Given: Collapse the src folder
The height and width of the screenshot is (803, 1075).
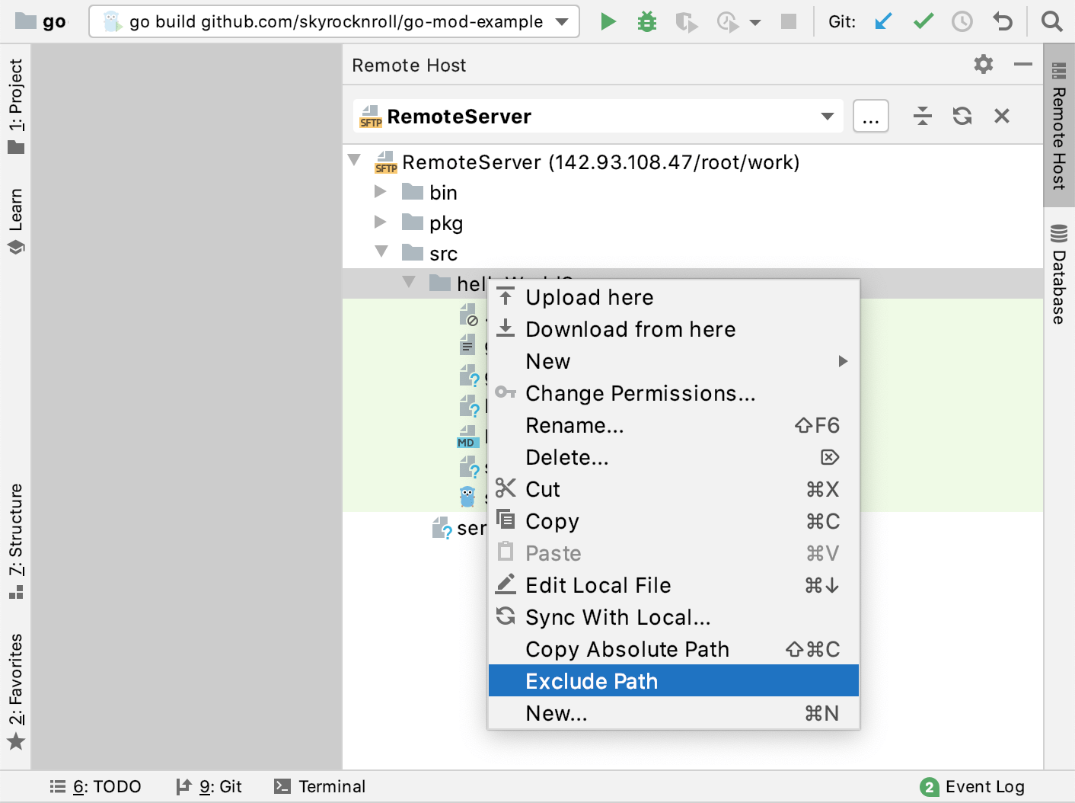Looking at the screenshot, I should tap(381, 252).
